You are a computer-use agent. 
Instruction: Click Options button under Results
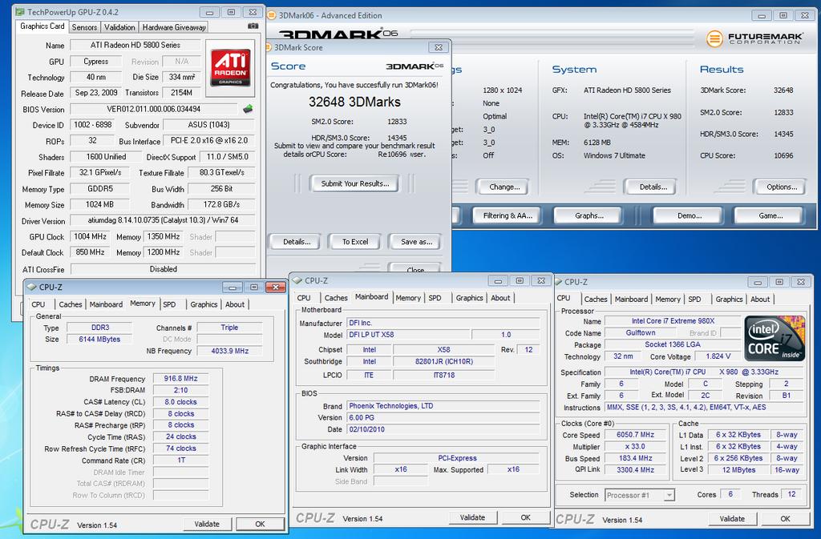782,187
